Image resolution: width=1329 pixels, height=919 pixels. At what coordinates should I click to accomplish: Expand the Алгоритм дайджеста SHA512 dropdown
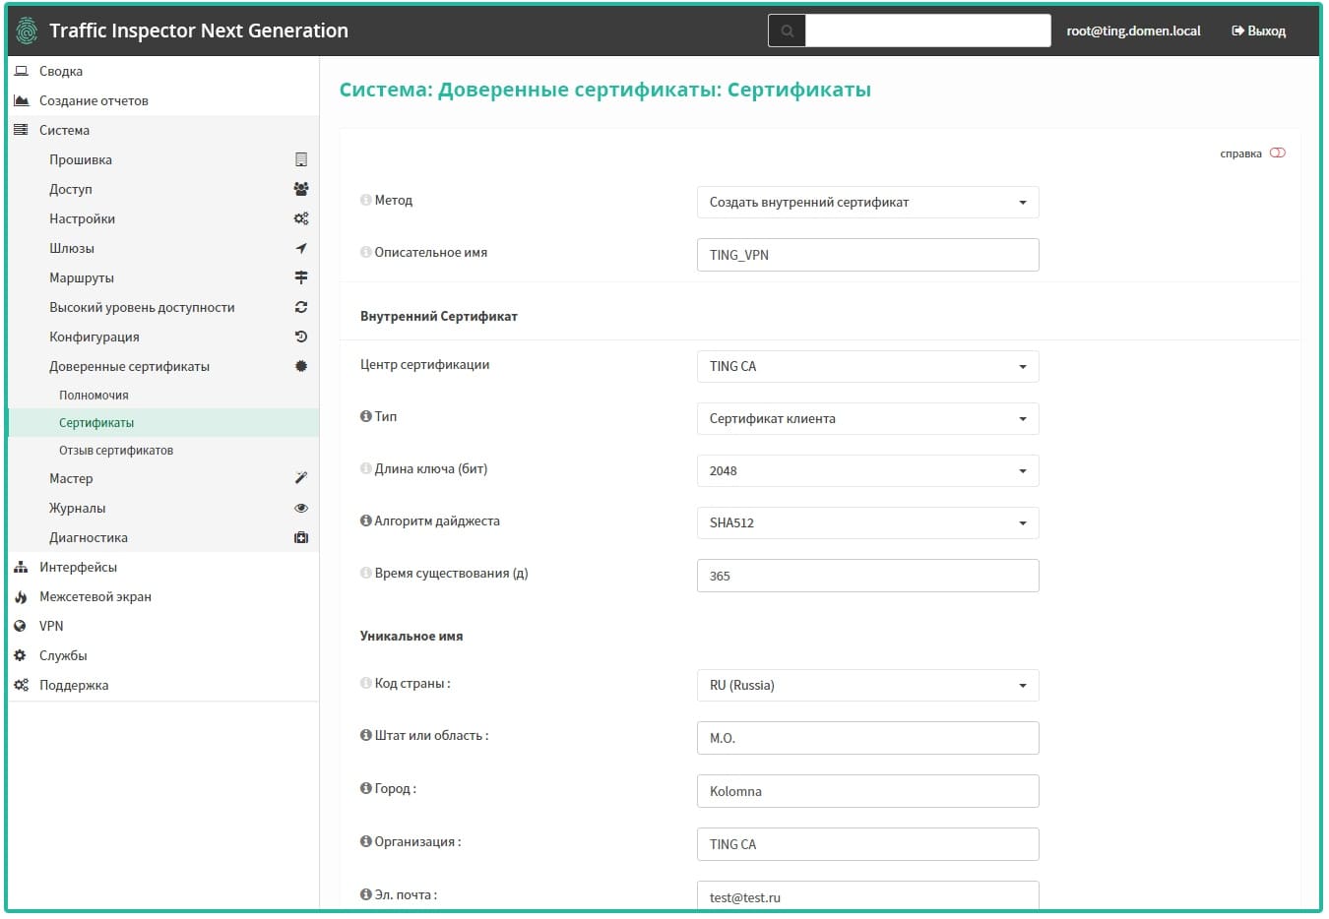click(x=867, y=522)
